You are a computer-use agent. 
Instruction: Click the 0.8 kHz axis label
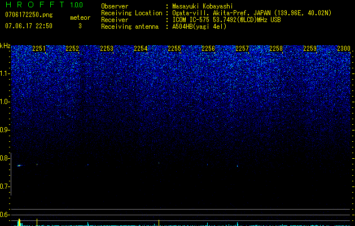point(5,158)
